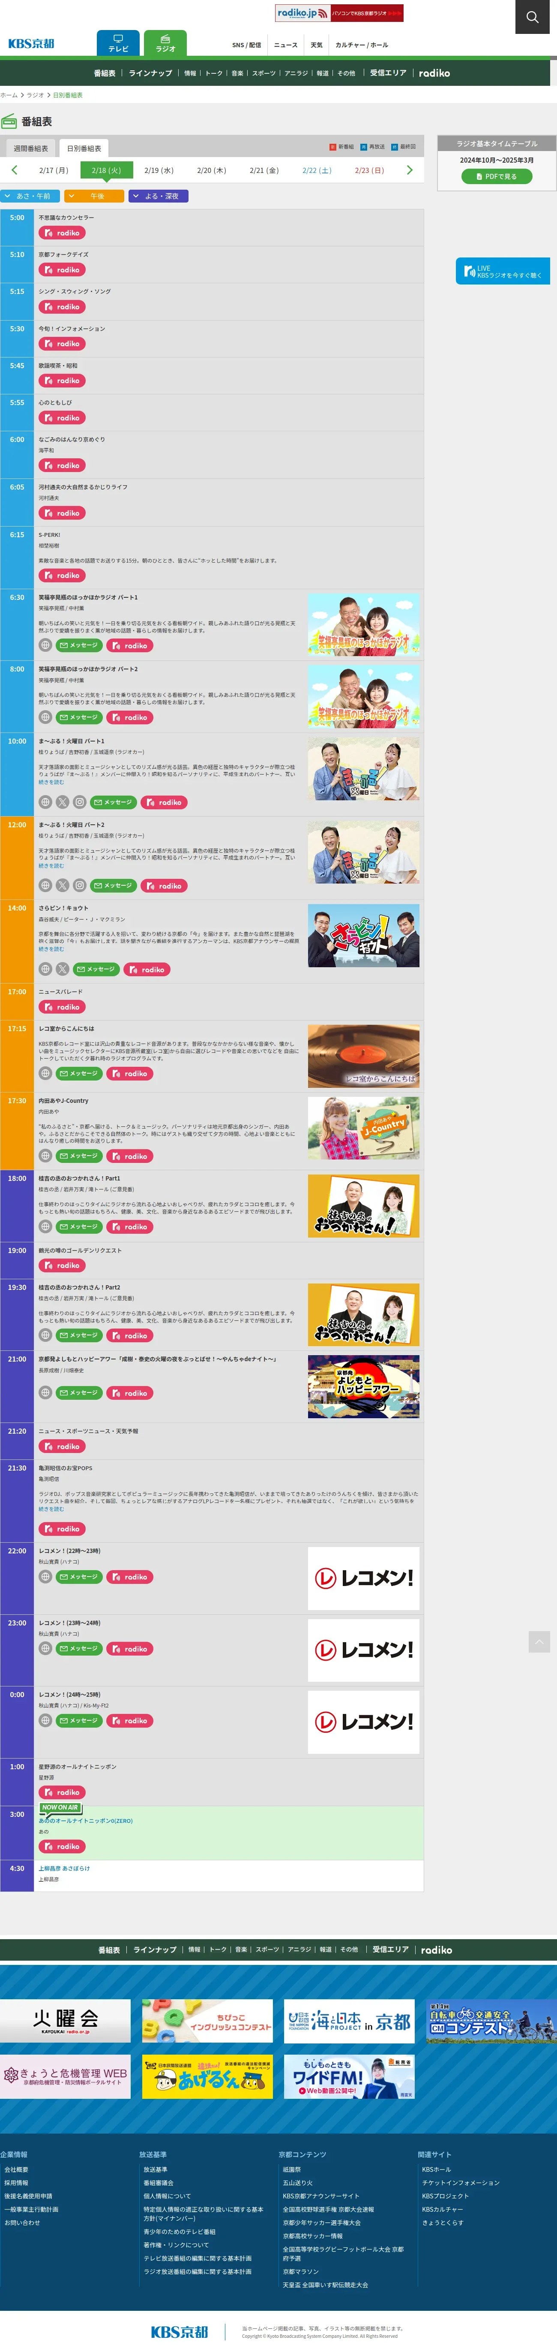Open the カルチャー / ホール menu
Image resolution: width=557 pixels, height=2352 pixels.
pos(361,45)
